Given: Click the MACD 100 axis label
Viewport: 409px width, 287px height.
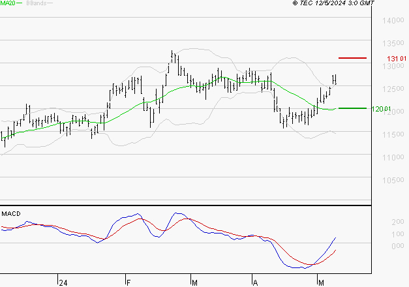Looking at the screenshot, I should coord(398,234).
